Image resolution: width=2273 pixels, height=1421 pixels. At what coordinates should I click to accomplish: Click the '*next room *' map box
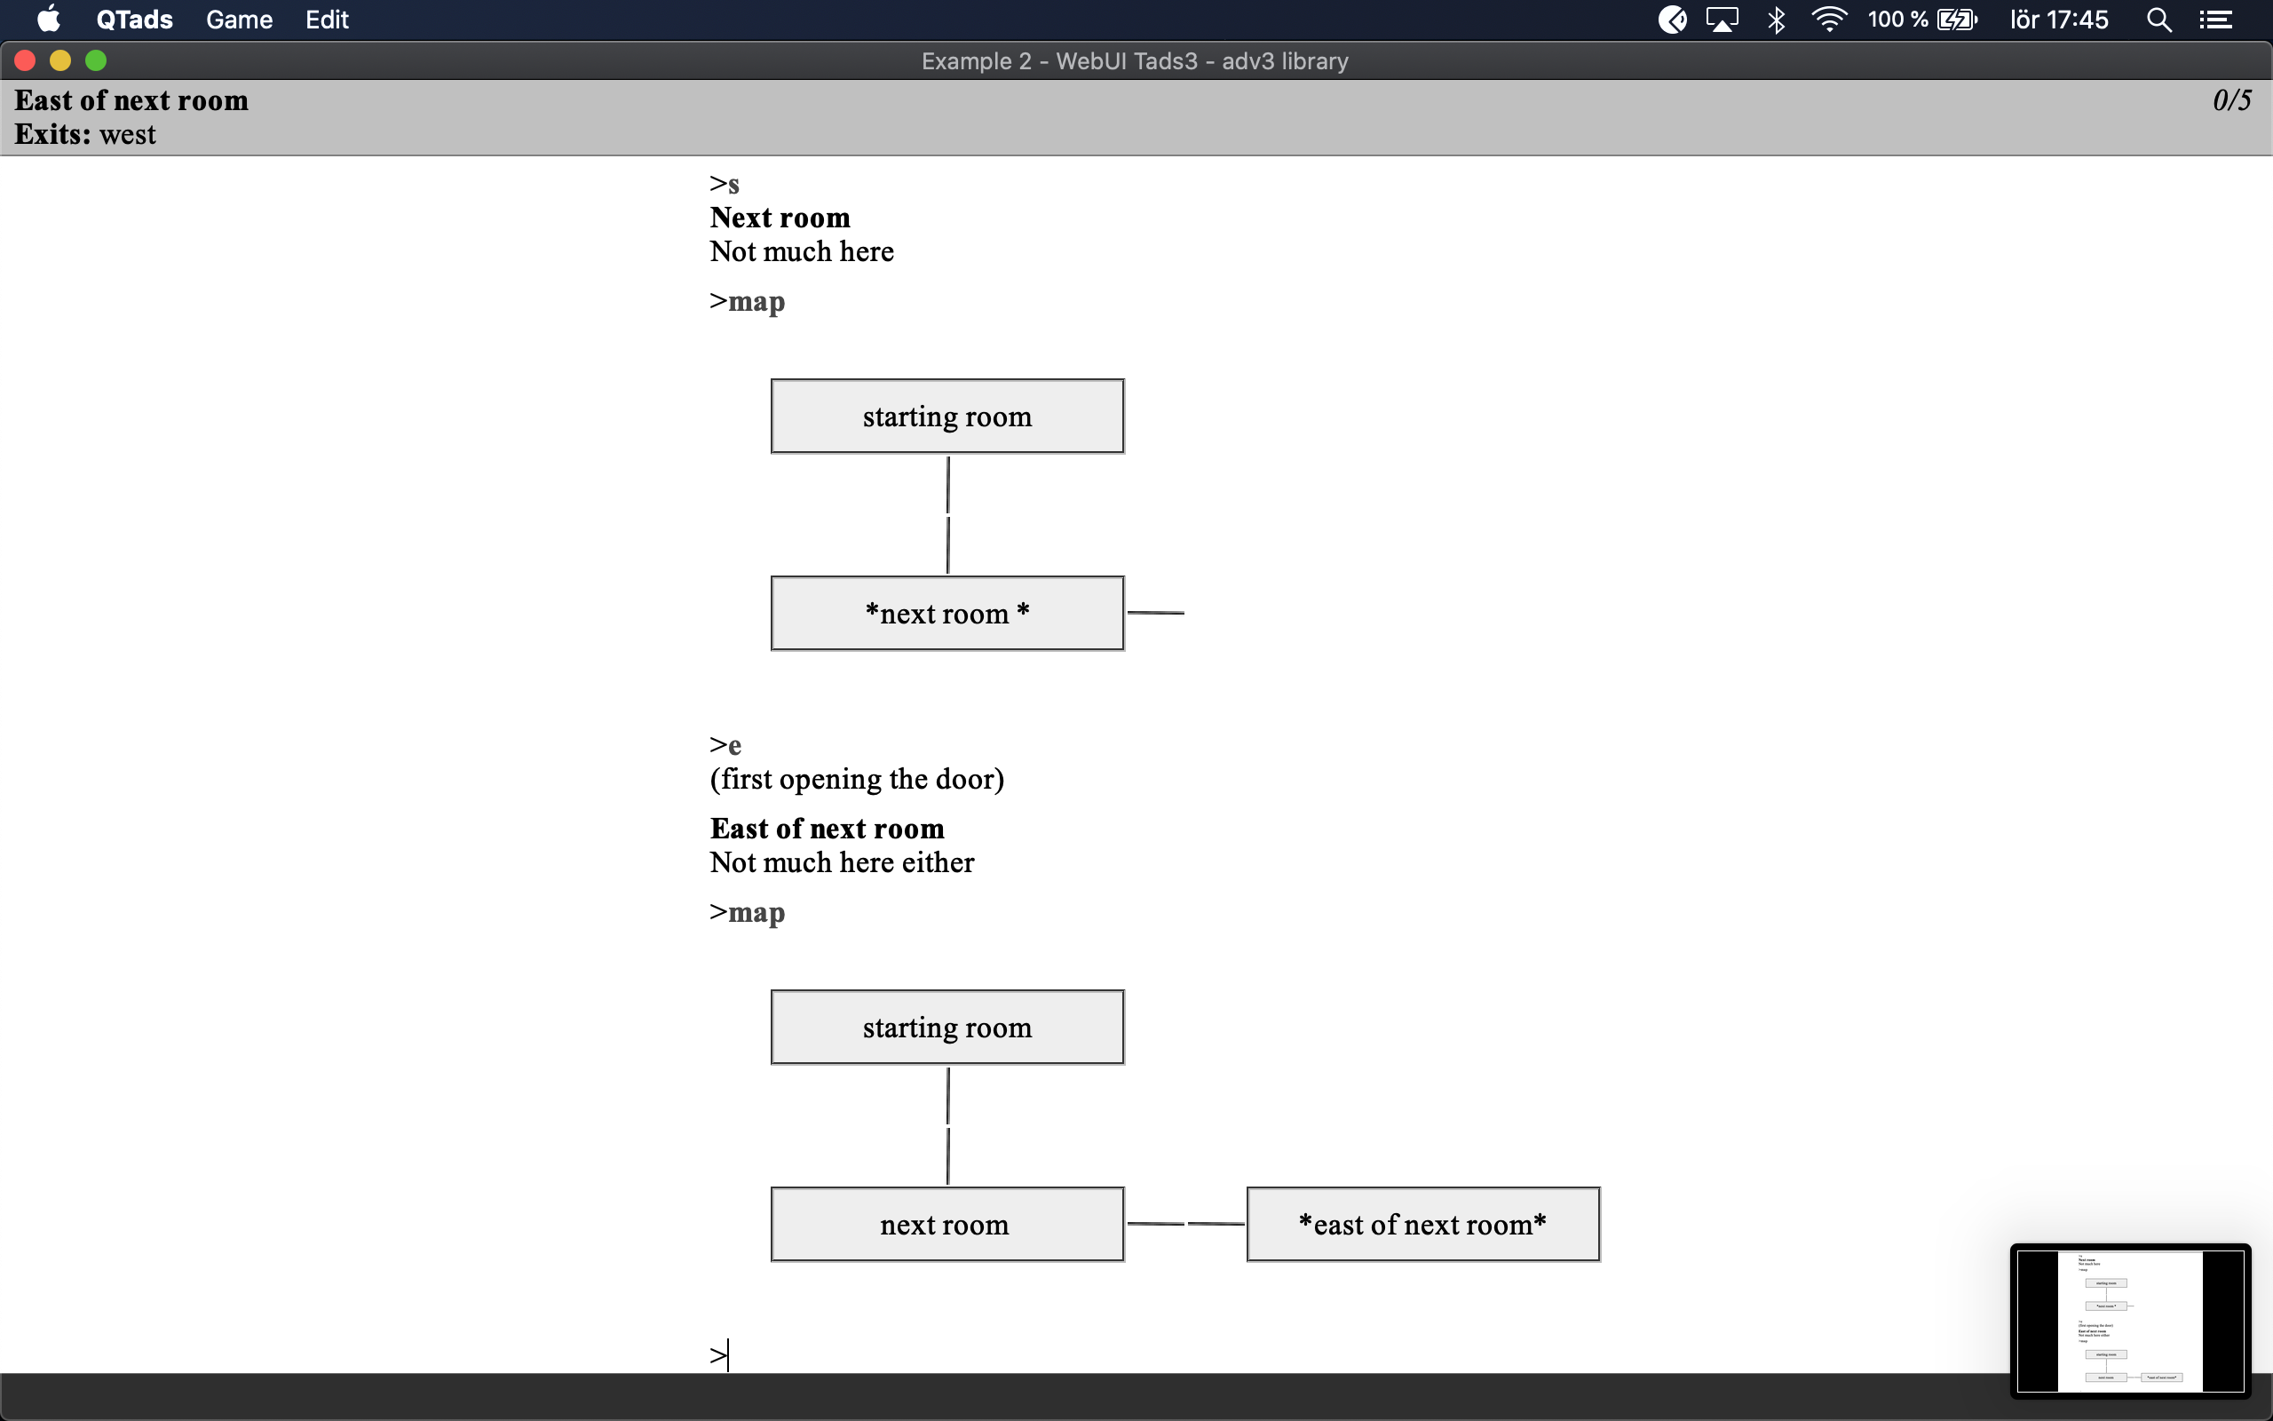coord(946,613)
